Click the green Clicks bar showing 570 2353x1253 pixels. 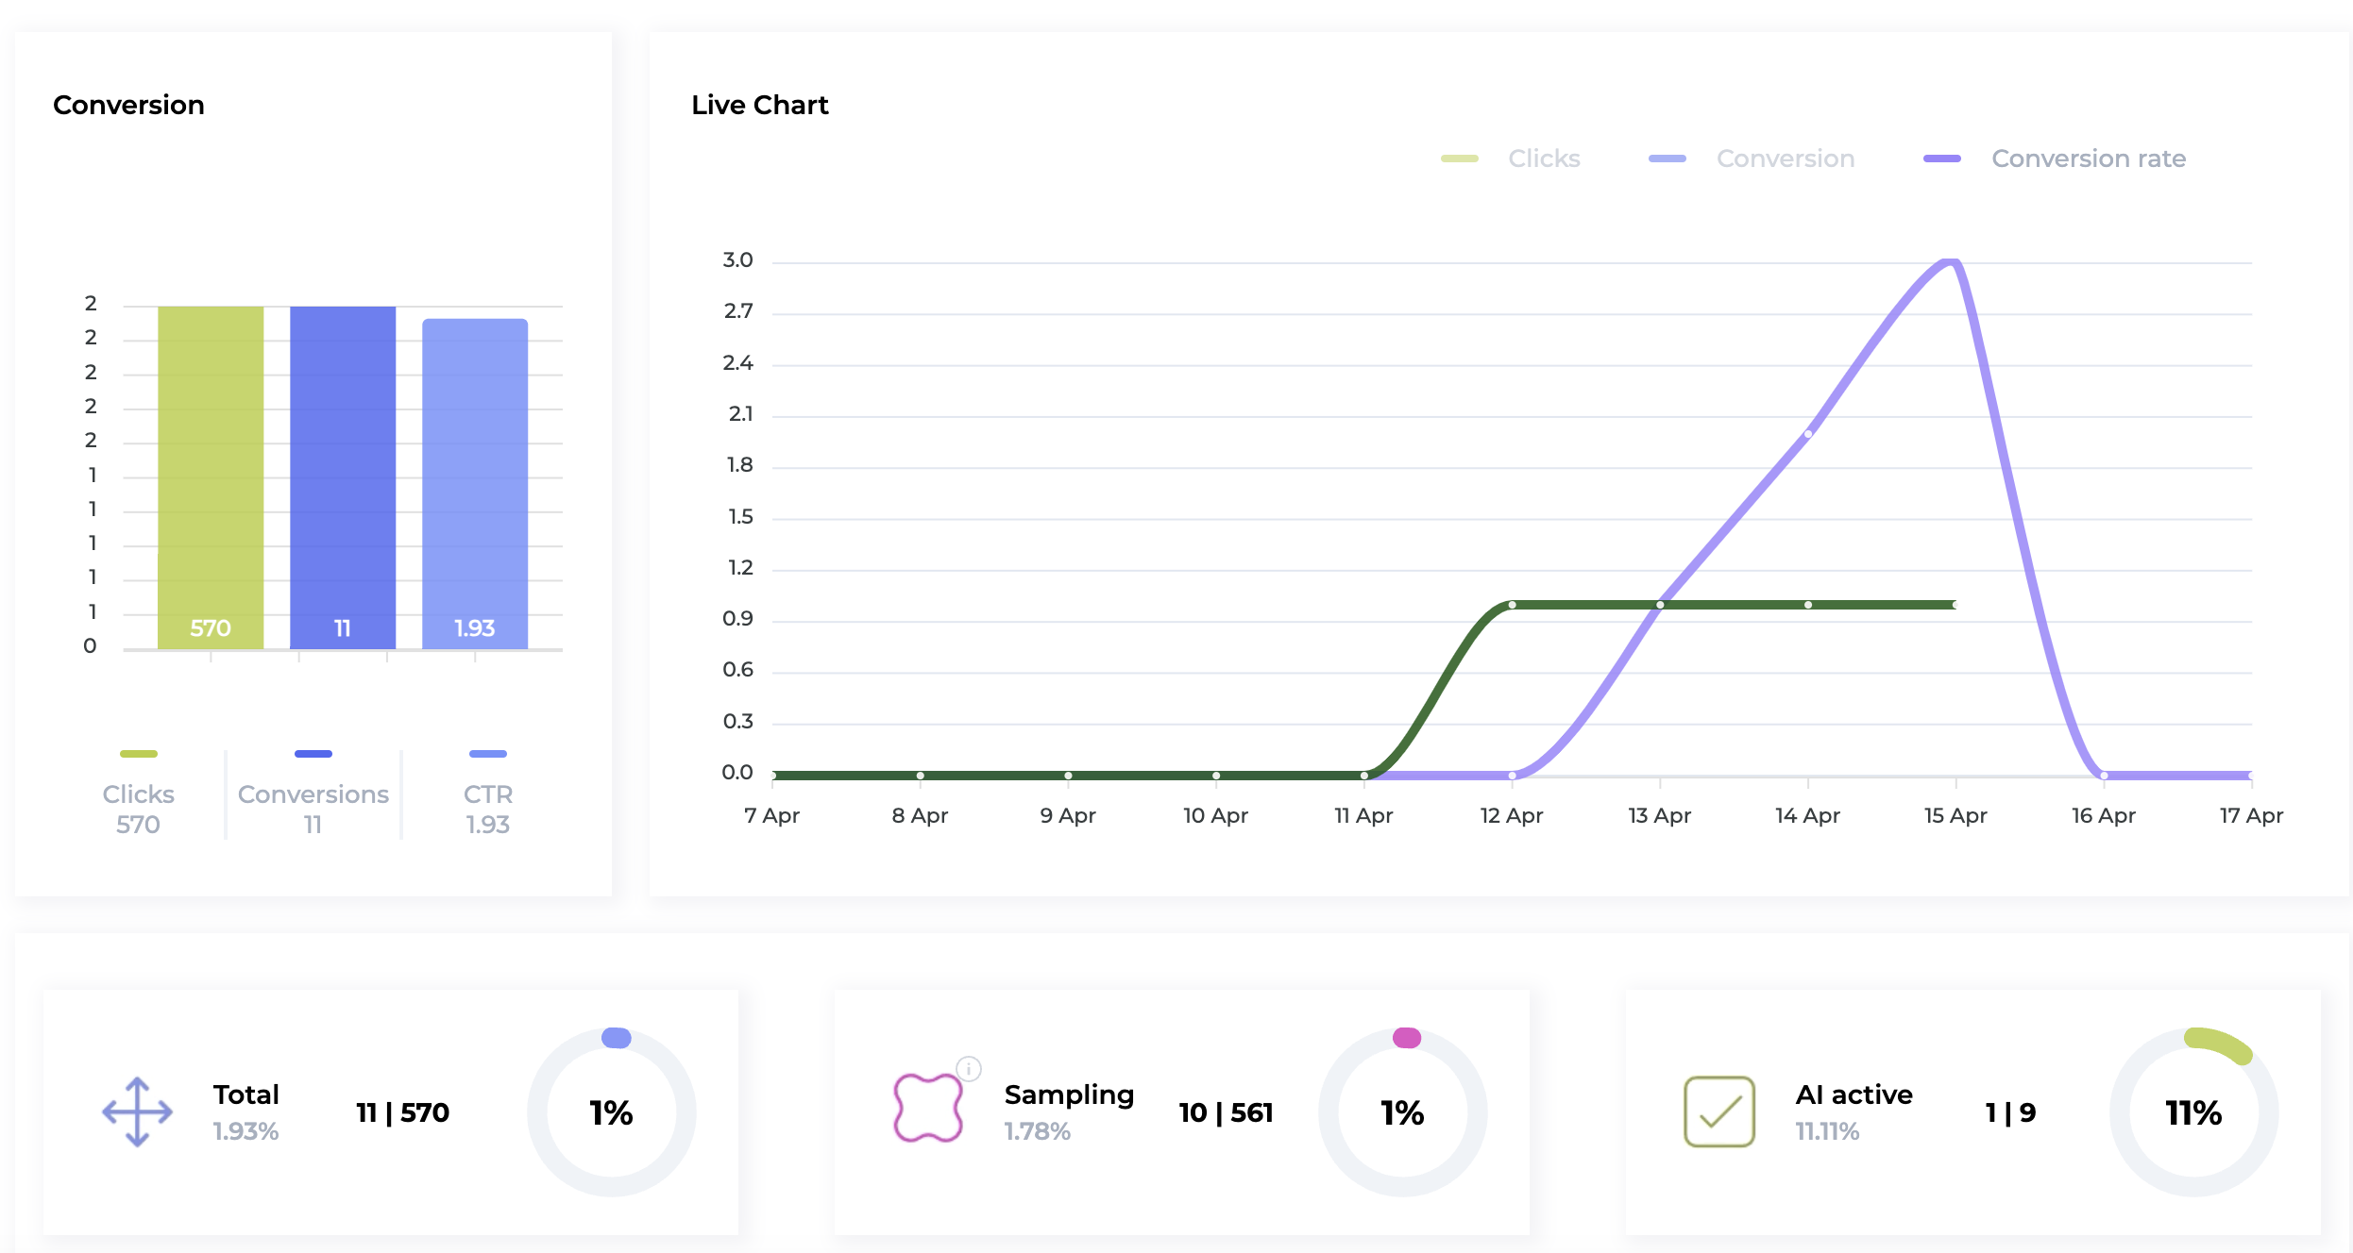tap(211, 476)
